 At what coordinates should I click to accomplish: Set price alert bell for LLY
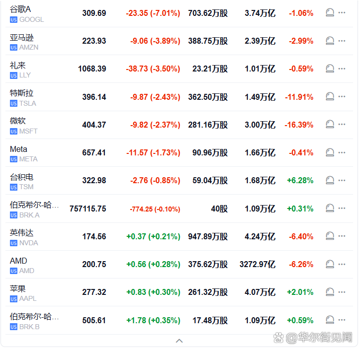point(330,69)
